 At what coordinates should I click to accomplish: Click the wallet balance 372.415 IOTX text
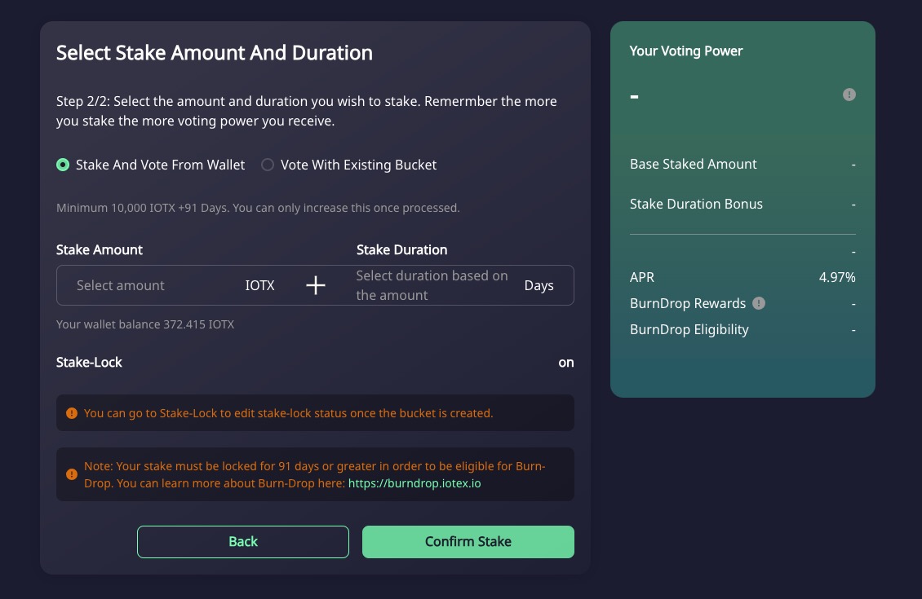pyautogui.click(x=145, y=324)
